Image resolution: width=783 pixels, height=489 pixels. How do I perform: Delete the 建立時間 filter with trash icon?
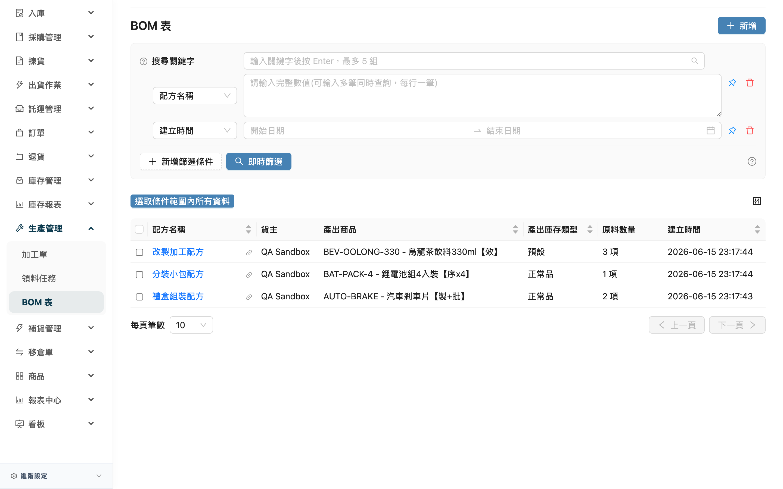[x=750, y=130]
